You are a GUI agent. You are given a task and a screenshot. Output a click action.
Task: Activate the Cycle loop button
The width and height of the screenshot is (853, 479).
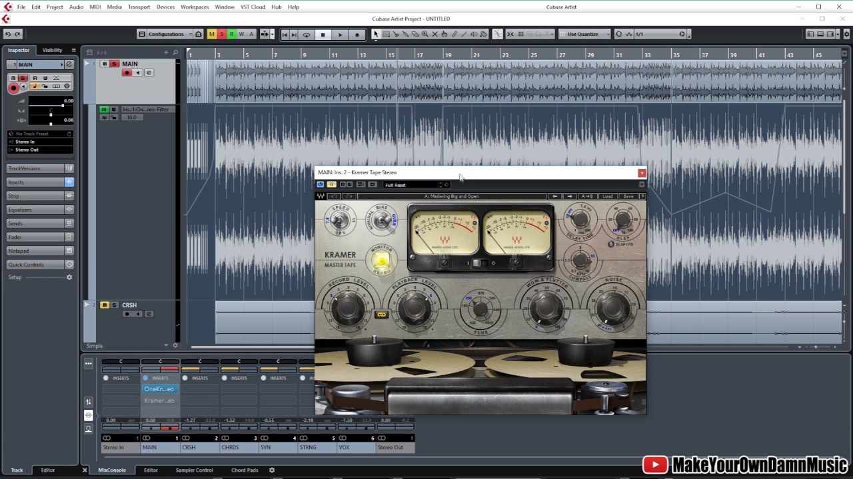pos(307,35)
